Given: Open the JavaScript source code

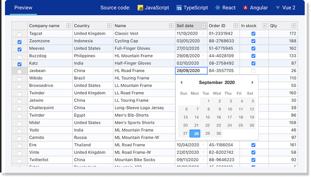Looking at the screenshot, I should tap(153, 8).
